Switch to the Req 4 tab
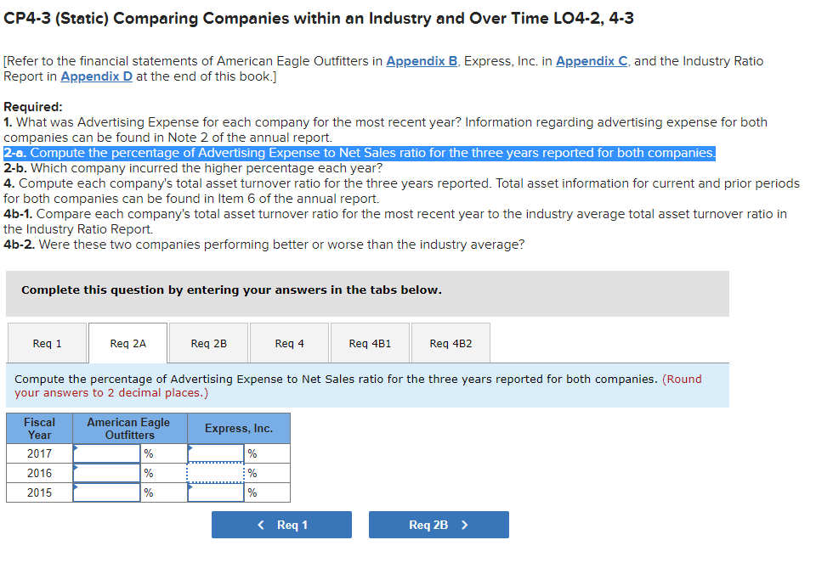Viewport: 833px width, 585px height. pyautogui.click(x=289, y=342)
